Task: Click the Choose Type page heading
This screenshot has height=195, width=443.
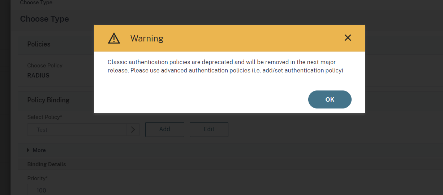Action: [44, 19]
